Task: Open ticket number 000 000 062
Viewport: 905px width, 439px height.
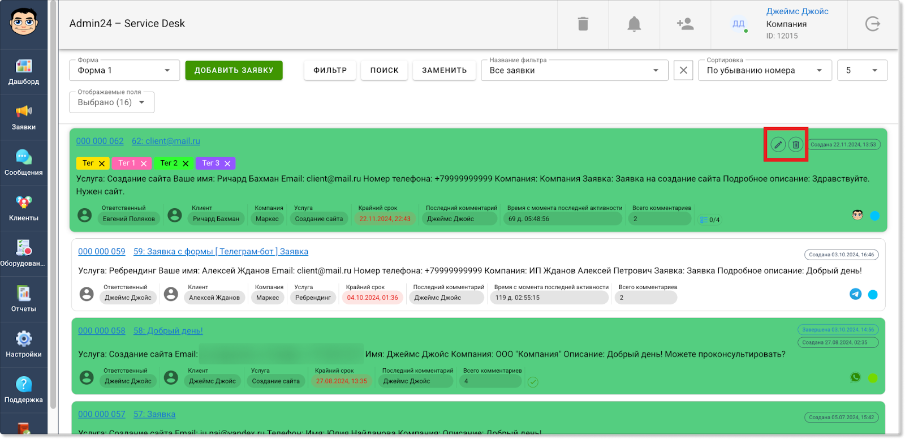Action: [100, 141]
